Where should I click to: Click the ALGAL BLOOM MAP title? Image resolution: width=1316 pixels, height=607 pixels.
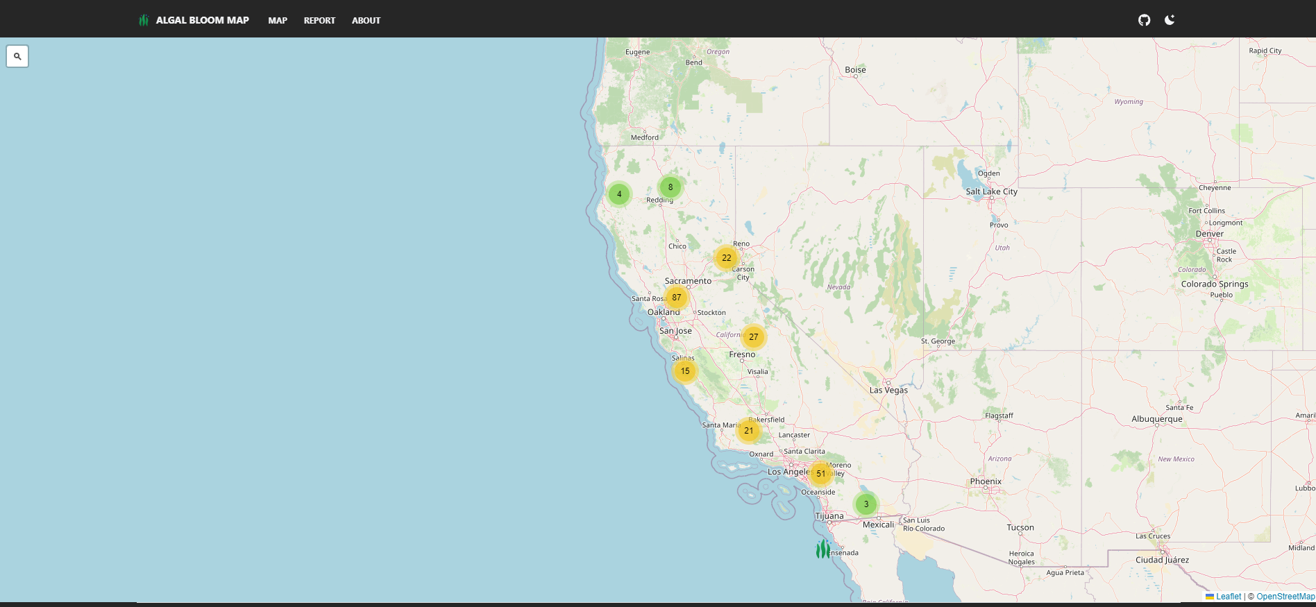pyautogui.click(x=203, y=20)
